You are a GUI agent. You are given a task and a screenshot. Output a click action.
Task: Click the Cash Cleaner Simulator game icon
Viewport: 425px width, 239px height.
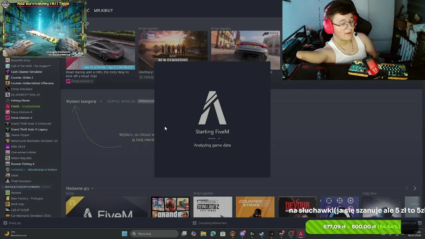point(8,72)
